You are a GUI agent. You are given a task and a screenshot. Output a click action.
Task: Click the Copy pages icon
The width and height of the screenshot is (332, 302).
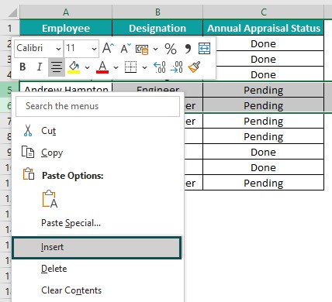coord(28,152)
